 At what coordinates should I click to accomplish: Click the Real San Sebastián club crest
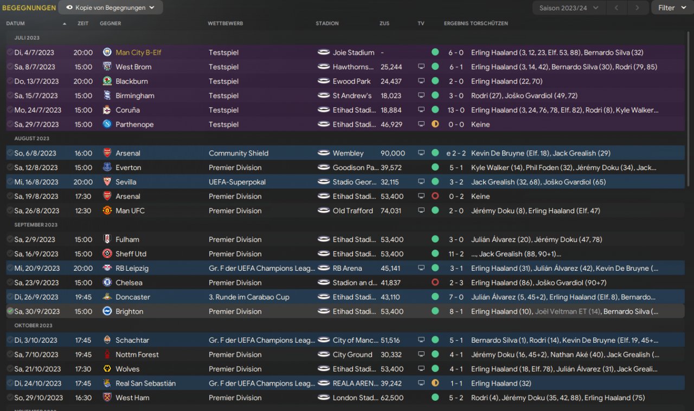point(107,383)
